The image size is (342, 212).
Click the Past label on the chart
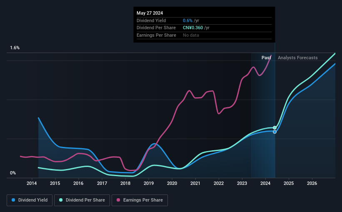[267, 58]
